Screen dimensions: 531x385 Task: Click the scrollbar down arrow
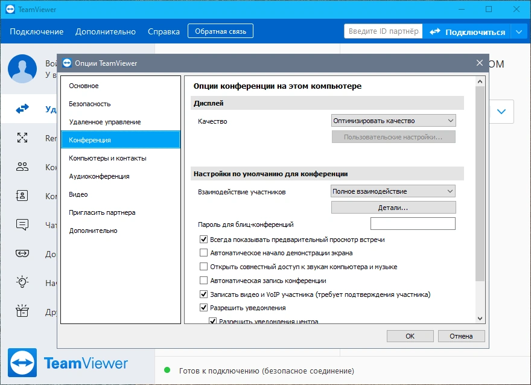pos(480,318)
